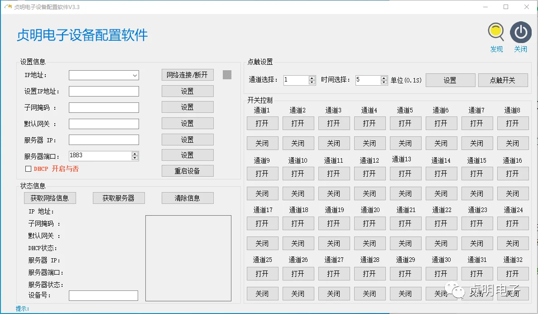
Task: Open 通道32 with 打开 button
Action: pyautogui.click(x=513, y=274)
